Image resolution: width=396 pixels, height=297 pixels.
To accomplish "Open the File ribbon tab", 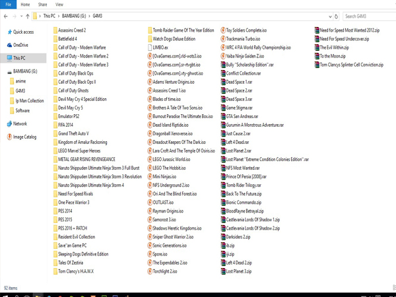I will click(x=8, y=5).
